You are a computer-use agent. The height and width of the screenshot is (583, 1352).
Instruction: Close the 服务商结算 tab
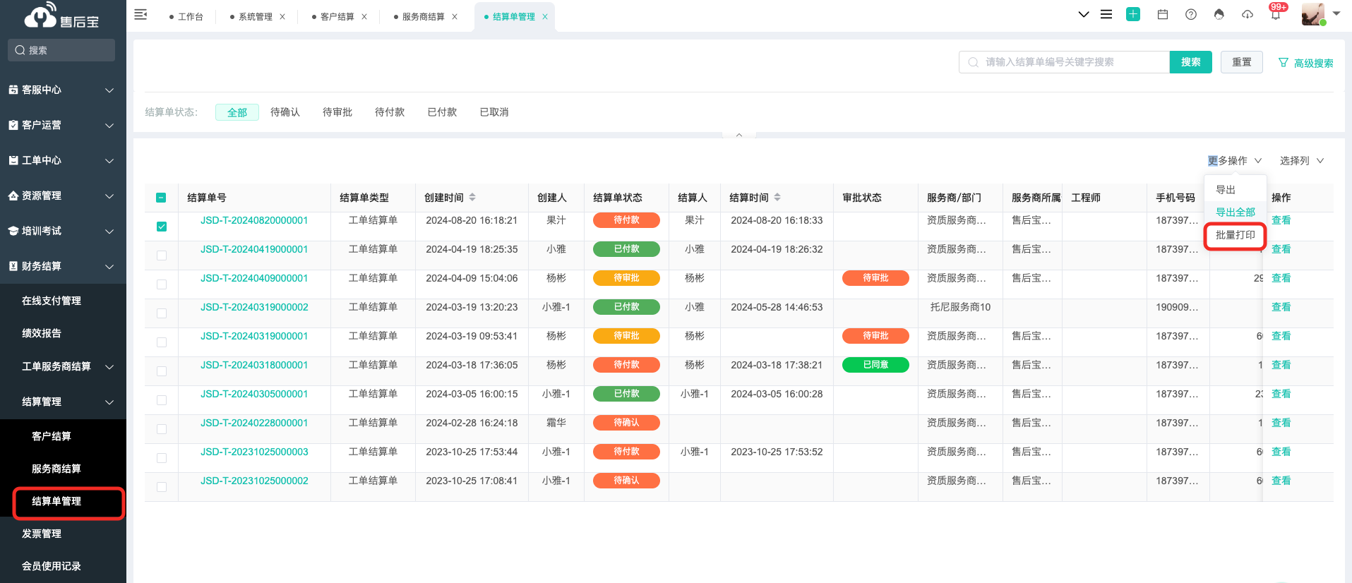tap(455, 16)
